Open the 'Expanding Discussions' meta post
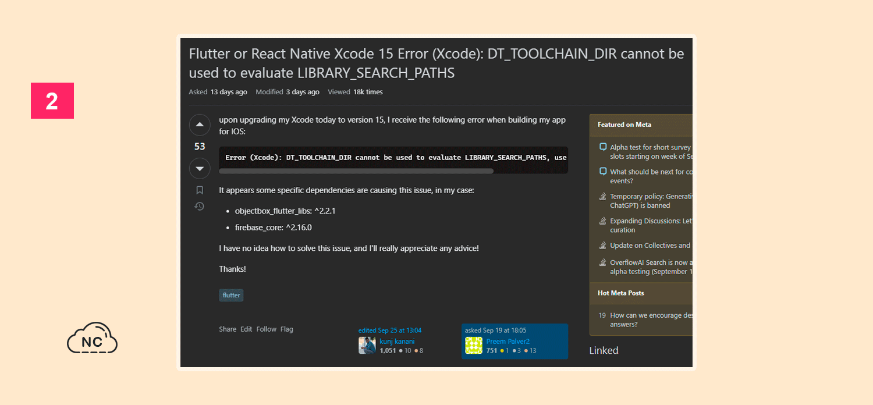This screenshot has width=873, height=405. click(x=651, y=225)
